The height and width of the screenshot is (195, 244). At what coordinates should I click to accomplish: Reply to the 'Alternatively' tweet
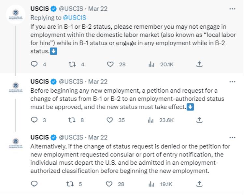(34, 184)
